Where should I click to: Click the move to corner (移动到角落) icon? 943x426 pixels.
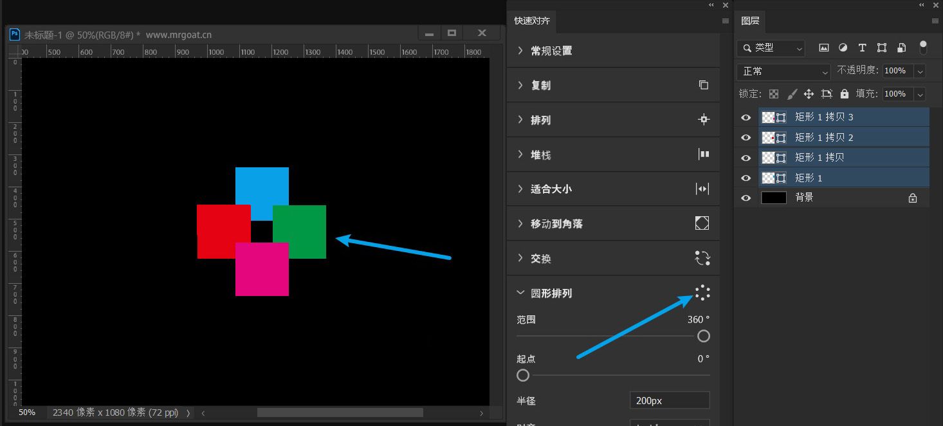[702, 223]
